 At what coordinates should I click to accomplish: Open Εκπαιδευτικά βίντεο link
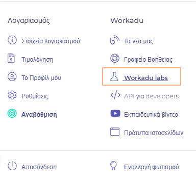click(151, 115)
